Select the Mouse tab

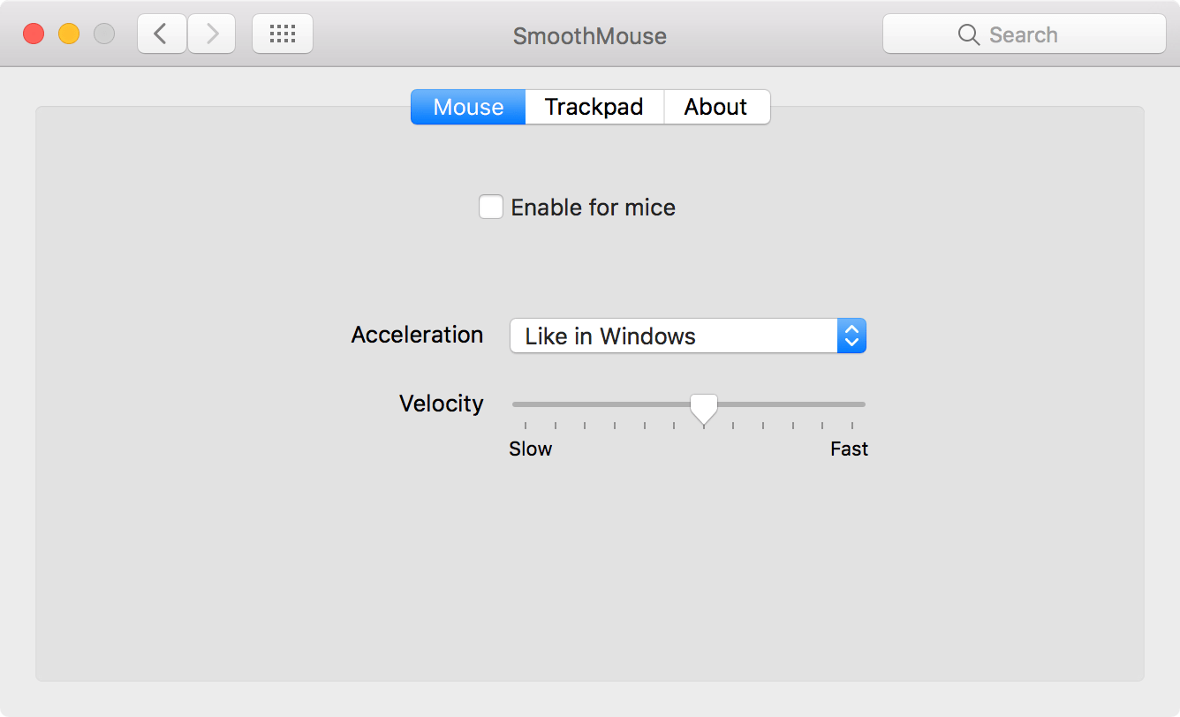pos(467,106)
